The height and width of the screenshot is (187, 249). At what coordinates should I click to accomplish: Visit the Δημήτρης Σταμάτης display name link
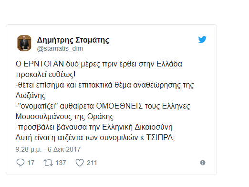73,40
